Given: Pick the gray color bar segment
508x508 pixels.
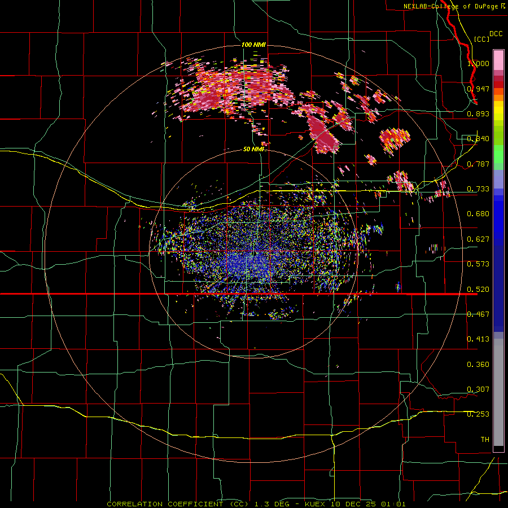Looking at the screenshot, I should point(498,392).
